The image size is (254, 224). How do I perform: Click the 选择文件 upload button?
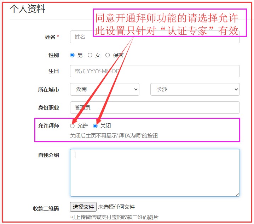83,207
